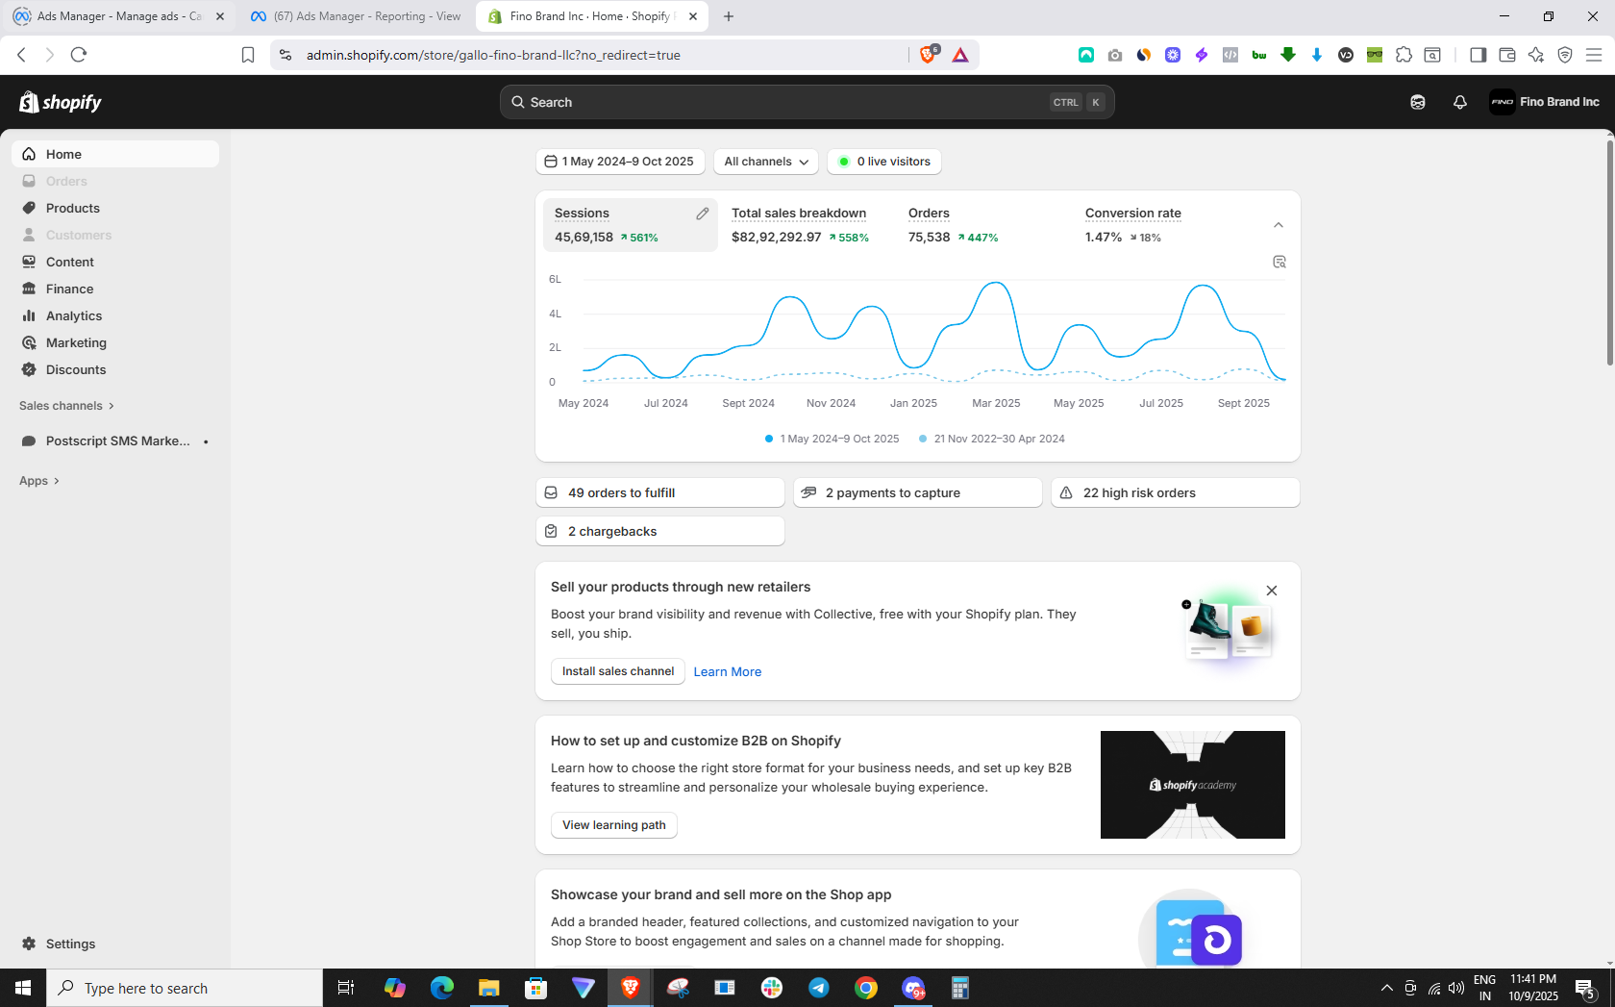Screen dimensions: 1615x1007
Task: Open Products in sidebar
Action: click(x=115, y=208)
